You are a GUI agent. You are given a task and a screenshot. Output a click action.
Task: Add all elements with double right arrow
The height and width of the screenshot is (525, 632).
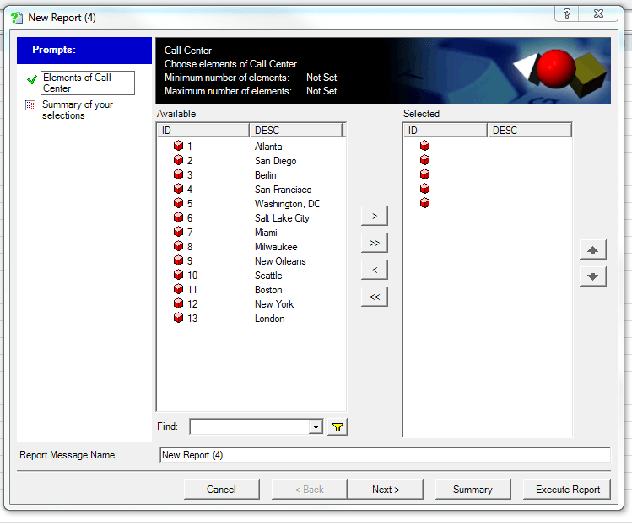coord(374,244)
